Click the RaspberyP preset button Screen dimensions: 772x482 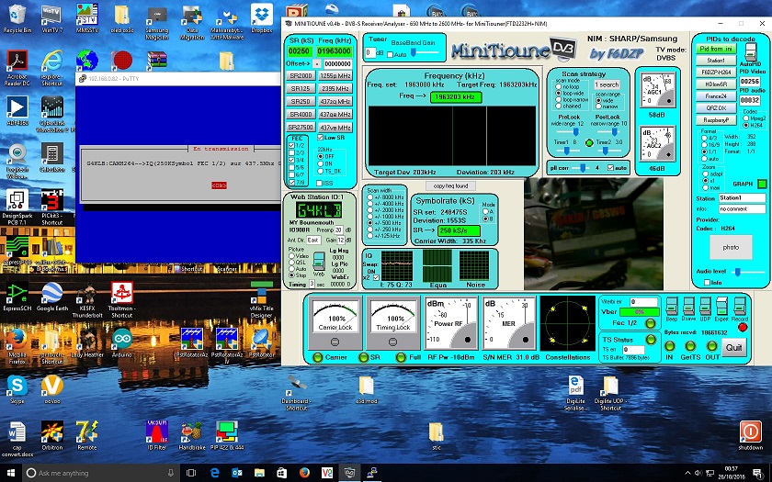716,120
